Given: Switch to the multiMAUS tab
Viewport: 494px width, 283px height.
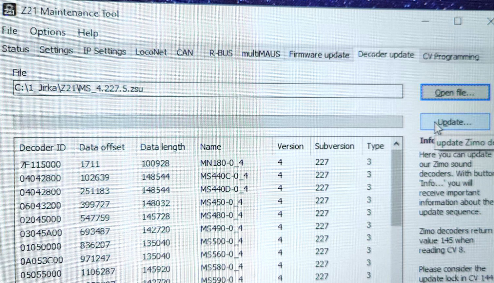Looking at the screenshot, I should coord(261,54).
